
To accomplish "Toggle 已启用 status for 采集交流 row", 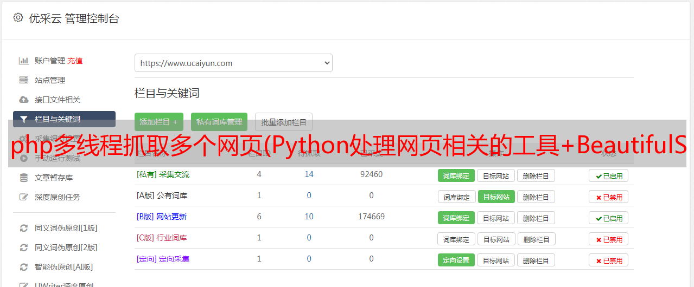I will tap(609, 176).
